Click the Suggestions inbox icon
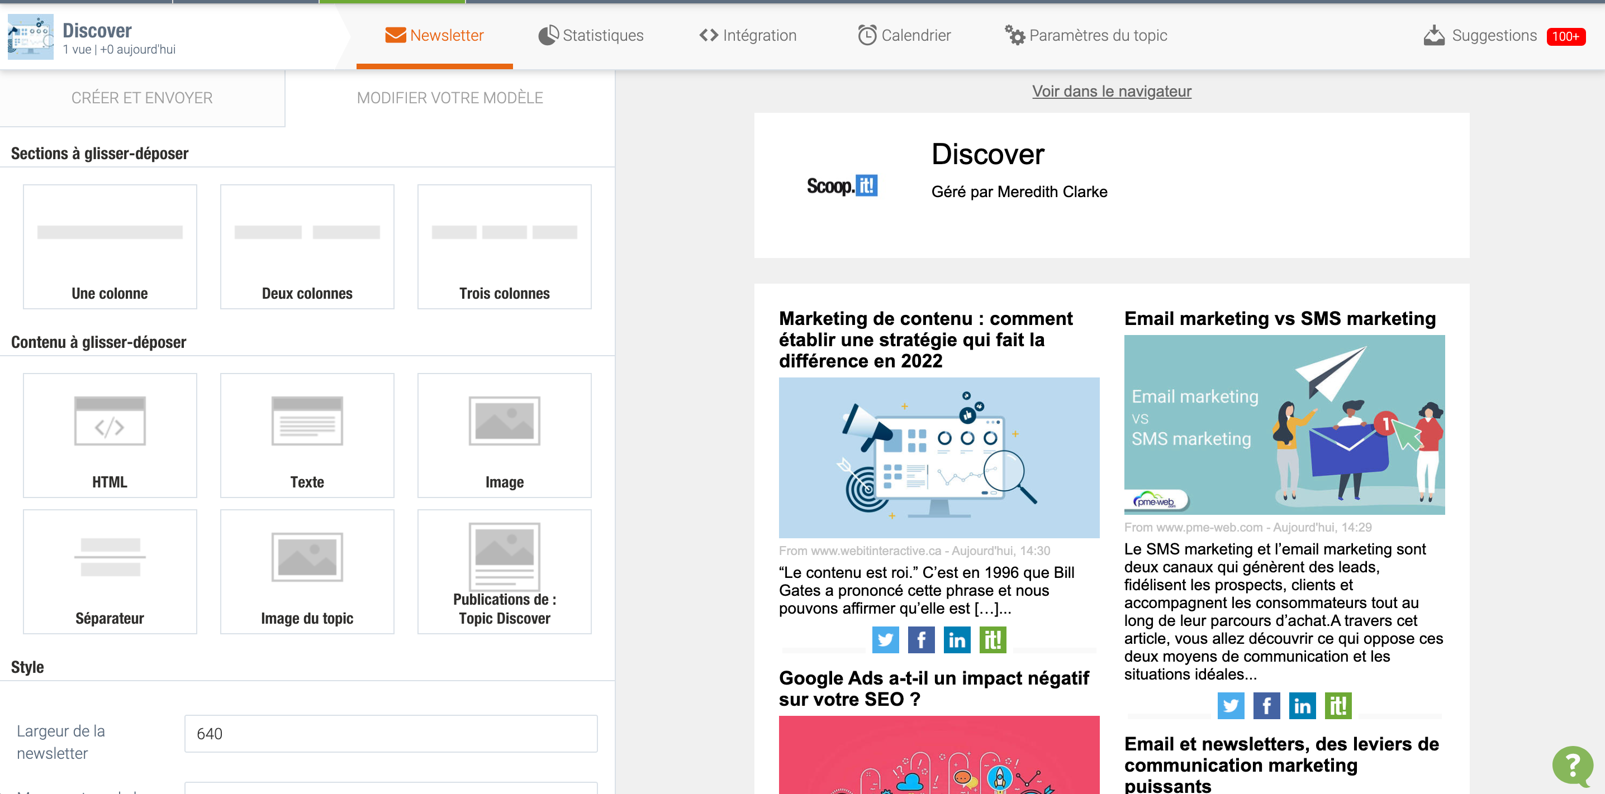The width and height of the screenshot is (1605, 794). click(1433, 36)
